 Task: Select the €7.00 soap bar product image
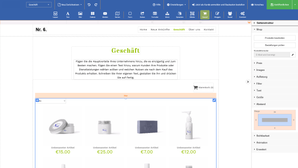point(147,126)
